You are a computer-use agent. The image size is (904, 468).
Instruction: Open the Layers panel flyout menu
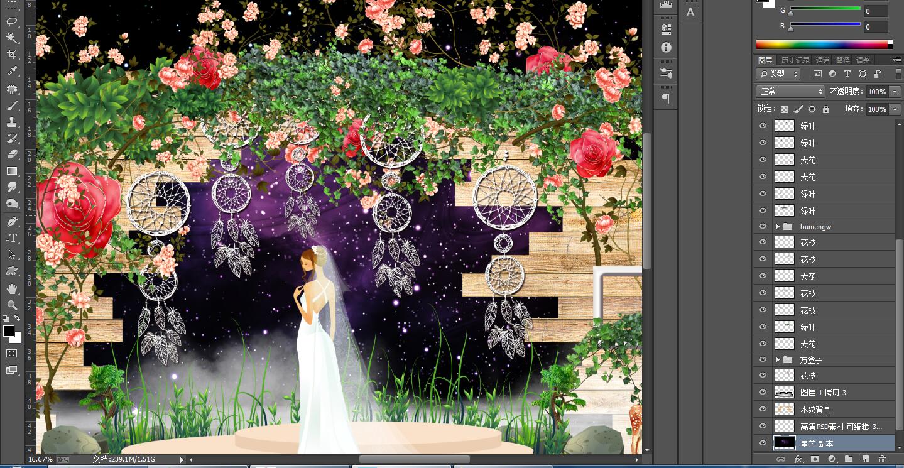tap(896, 60)
